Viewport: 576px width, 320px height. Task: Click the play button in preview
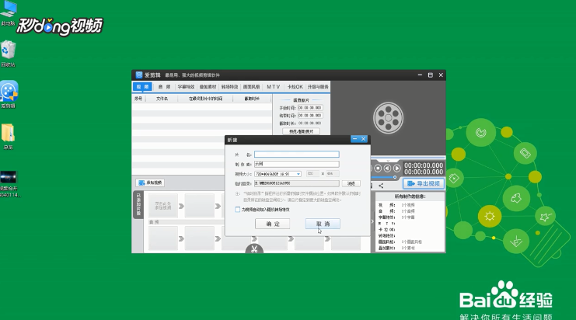(x=396, y=168)
